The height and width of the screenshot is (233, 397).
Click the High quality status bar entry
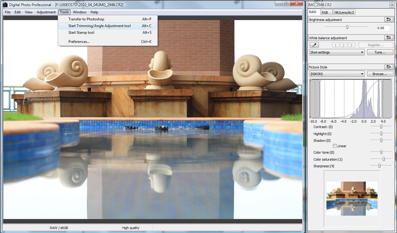(131, 228)
